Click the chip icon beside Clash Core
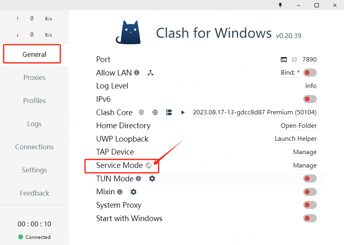This screenshot has width=344, height=245. 155,112
